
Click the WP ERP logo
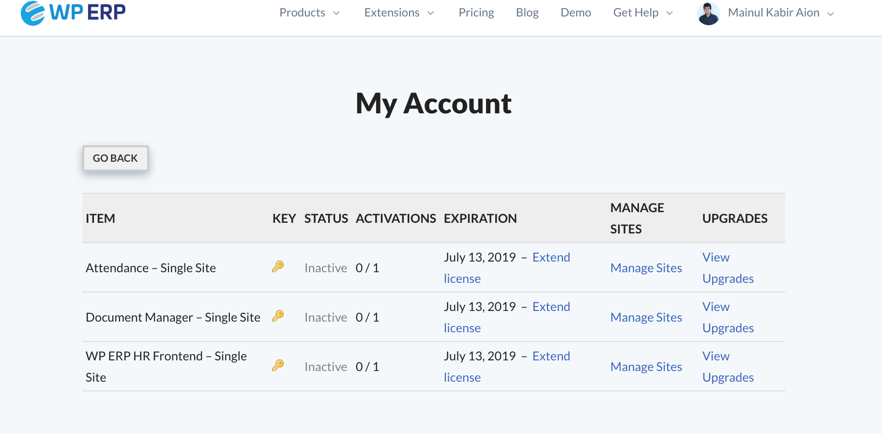click(73, 13)
